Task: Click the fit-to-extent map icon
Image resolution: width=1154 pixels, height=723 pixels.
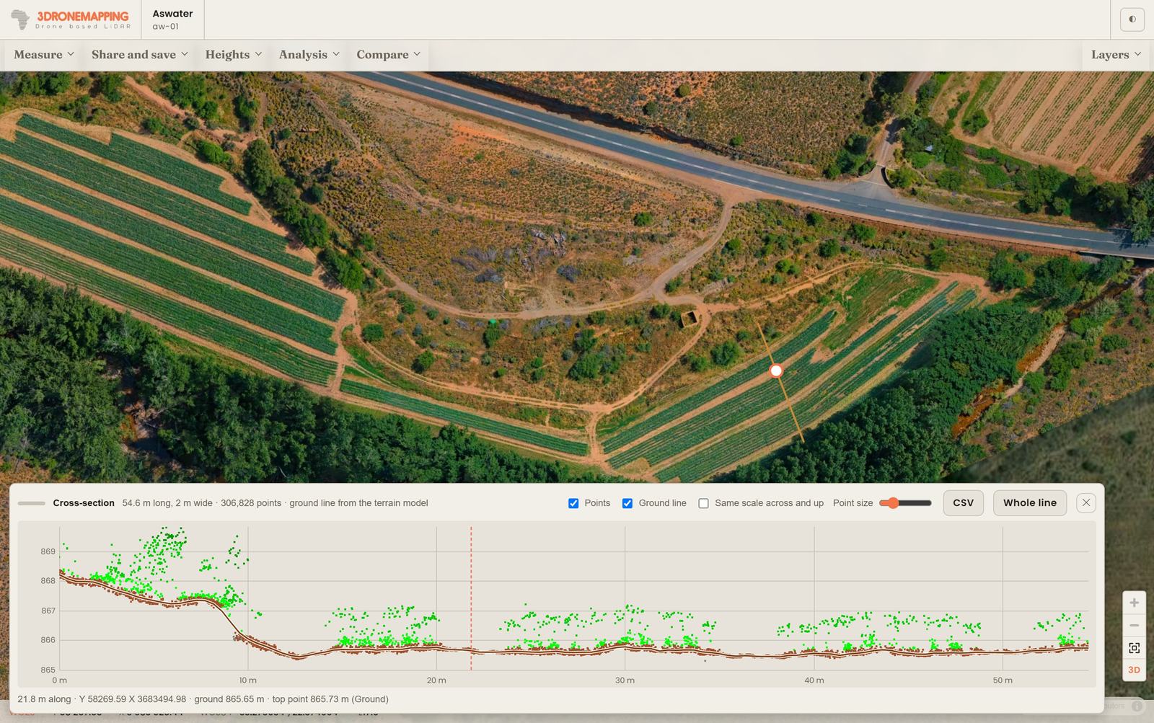Action: 1134,648
